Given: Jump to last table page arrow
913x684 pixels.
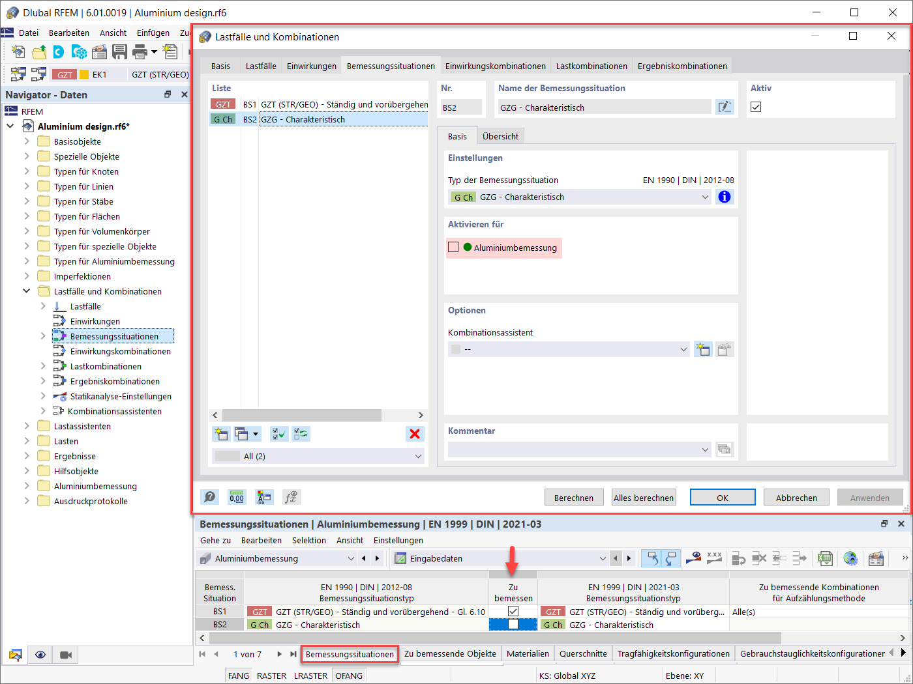Looking at the screenshot, I should [293, 654].
